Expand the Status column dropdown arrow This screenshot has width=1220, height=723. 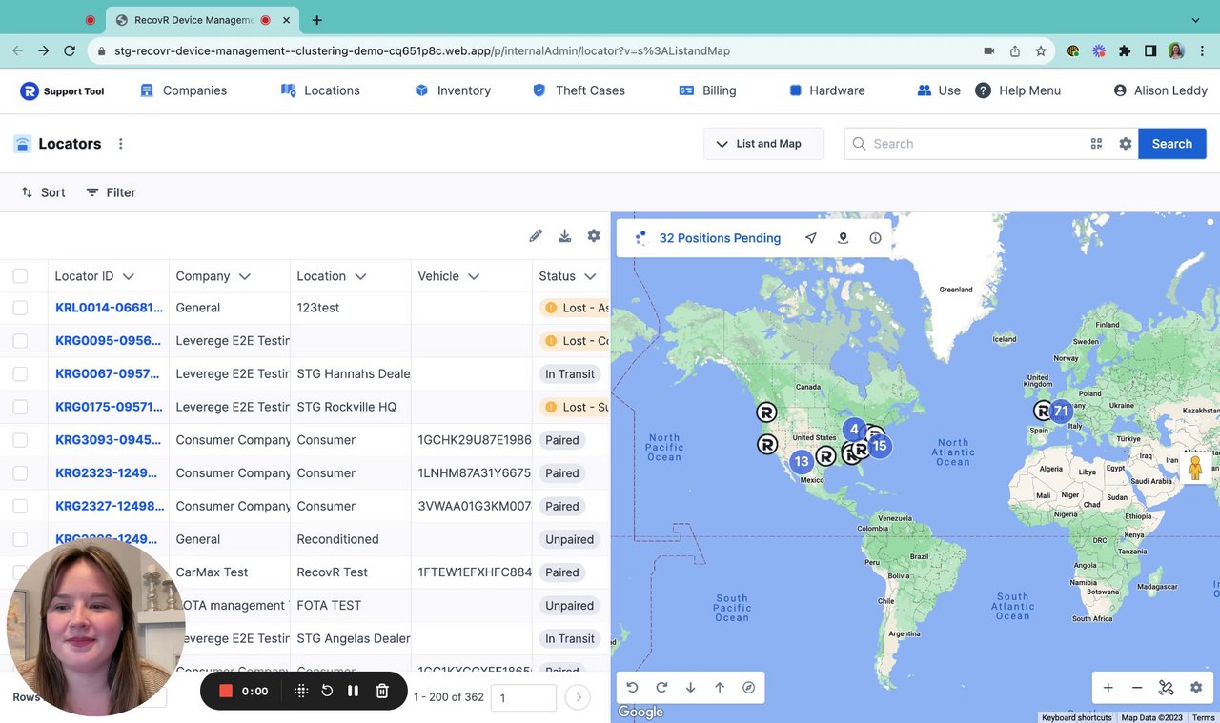[591, 276]
